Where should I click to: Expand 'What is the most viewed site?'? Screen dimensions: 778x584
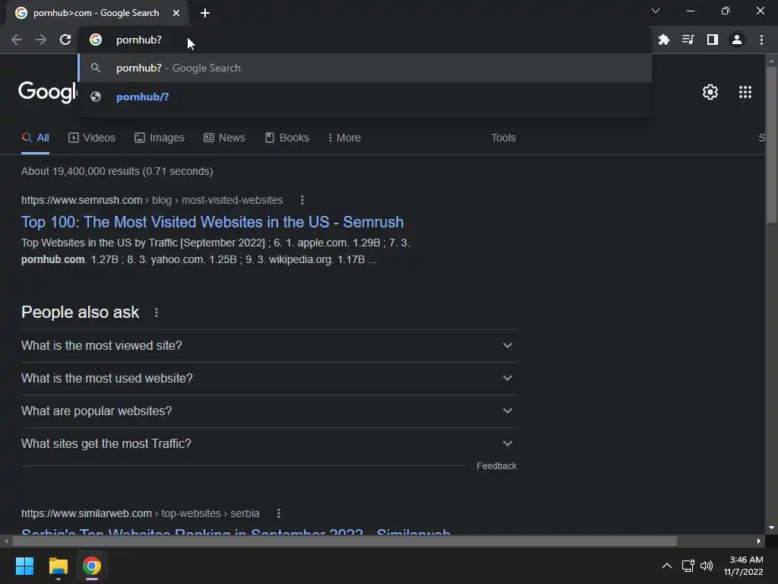[269, 346]
